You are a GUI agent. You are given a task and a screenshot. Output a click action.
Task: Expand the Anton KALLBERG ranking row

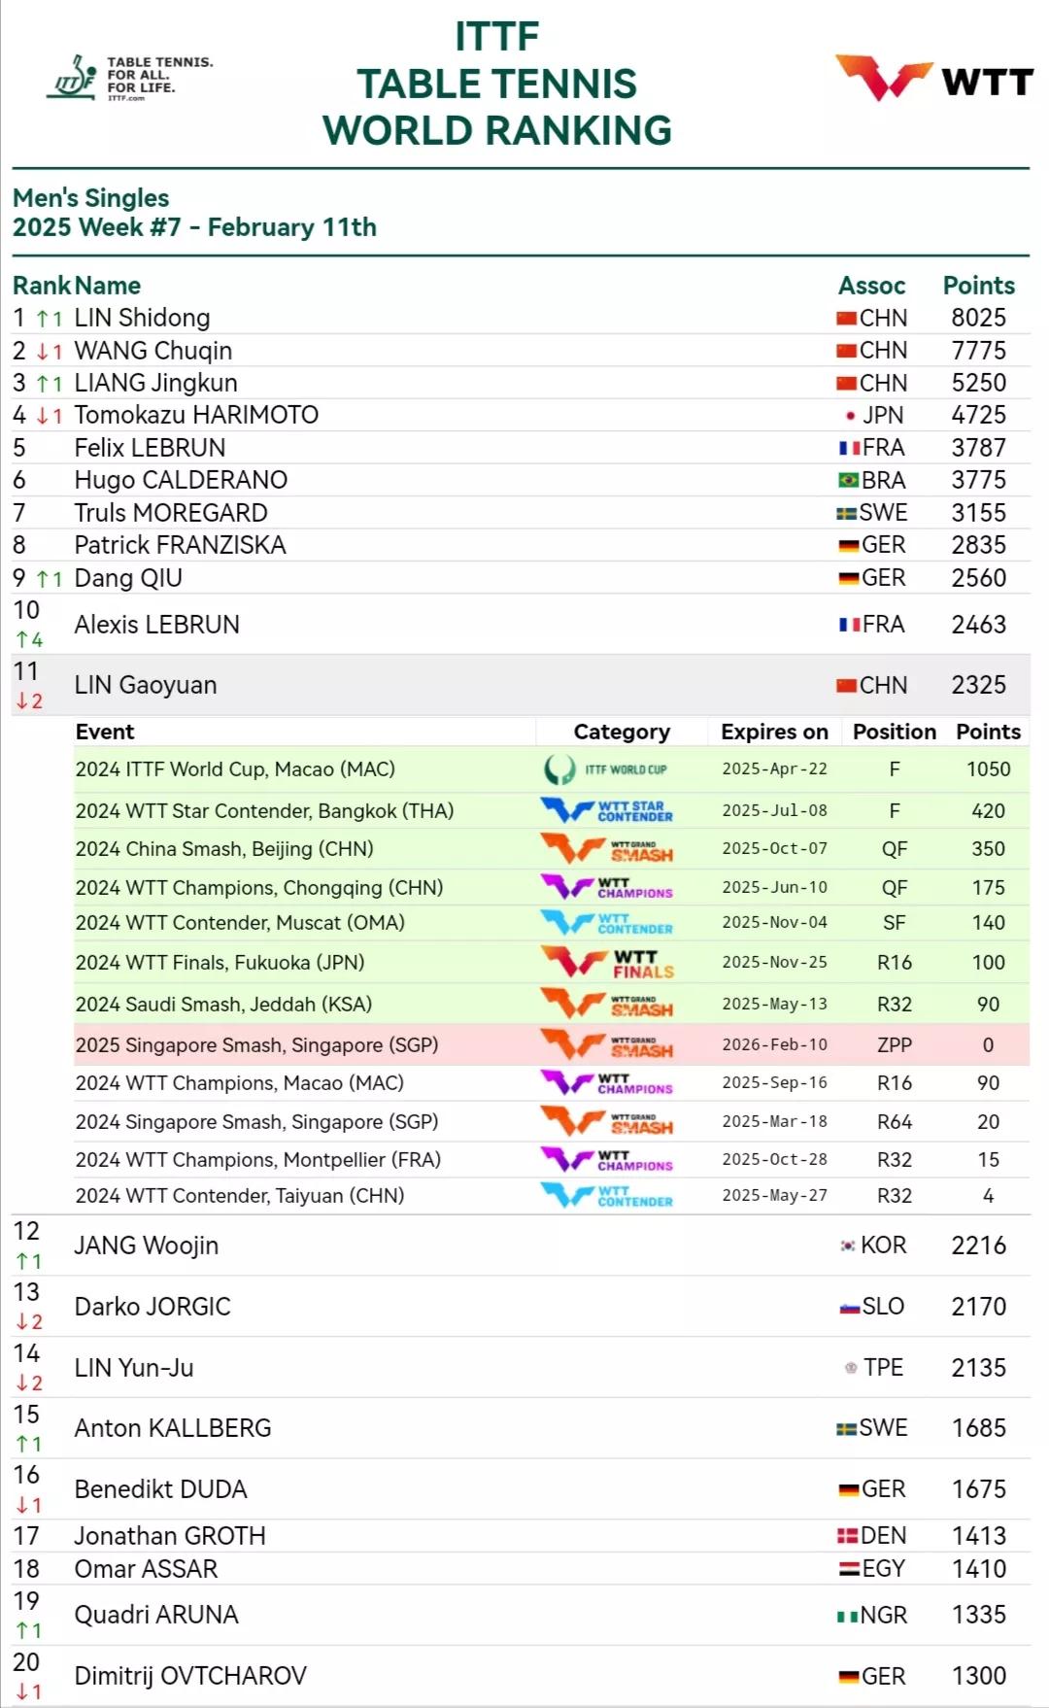click(521, 1428)
